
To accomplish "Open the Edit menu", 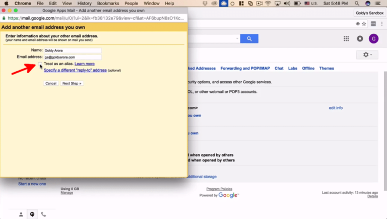I will tap(53, 4).
